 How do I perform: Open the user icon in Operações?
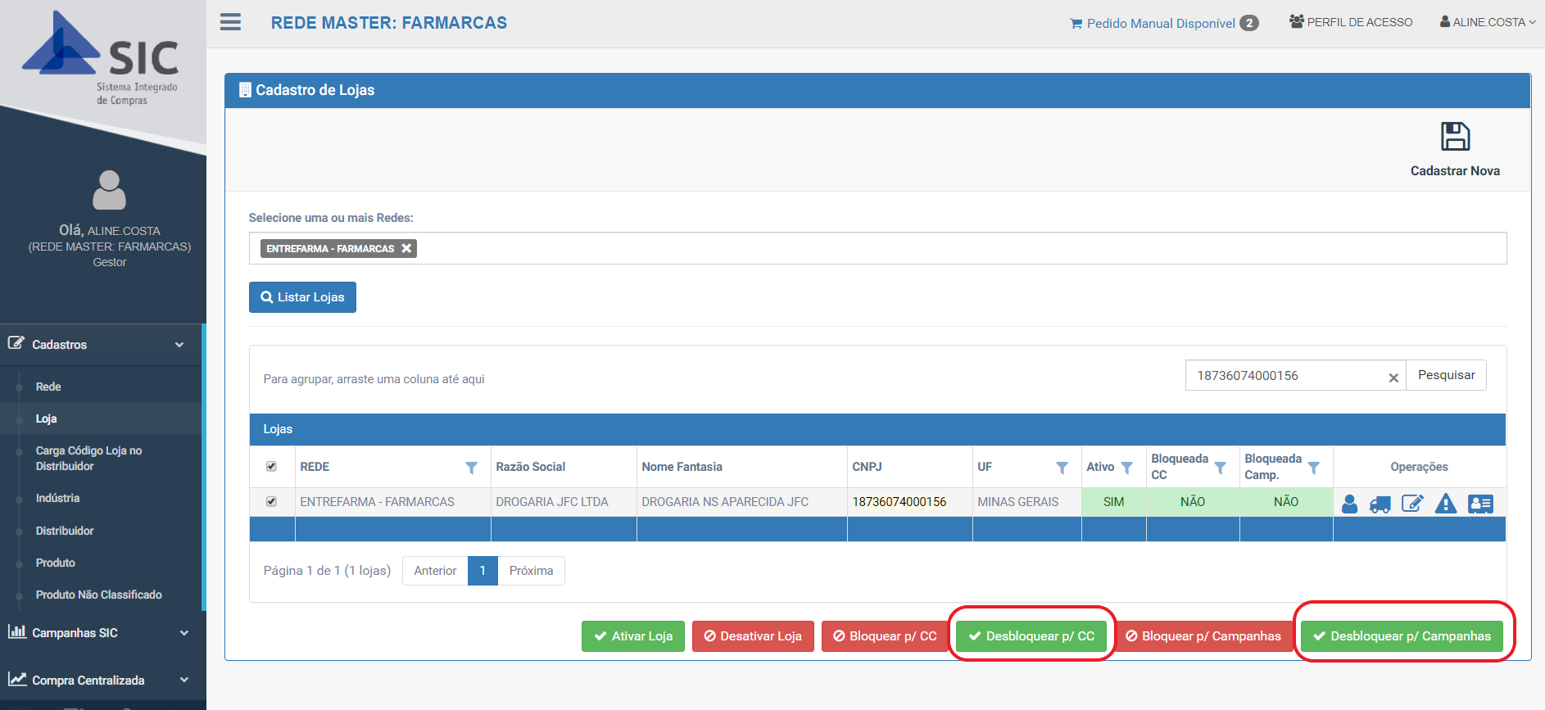point(1349,504)
